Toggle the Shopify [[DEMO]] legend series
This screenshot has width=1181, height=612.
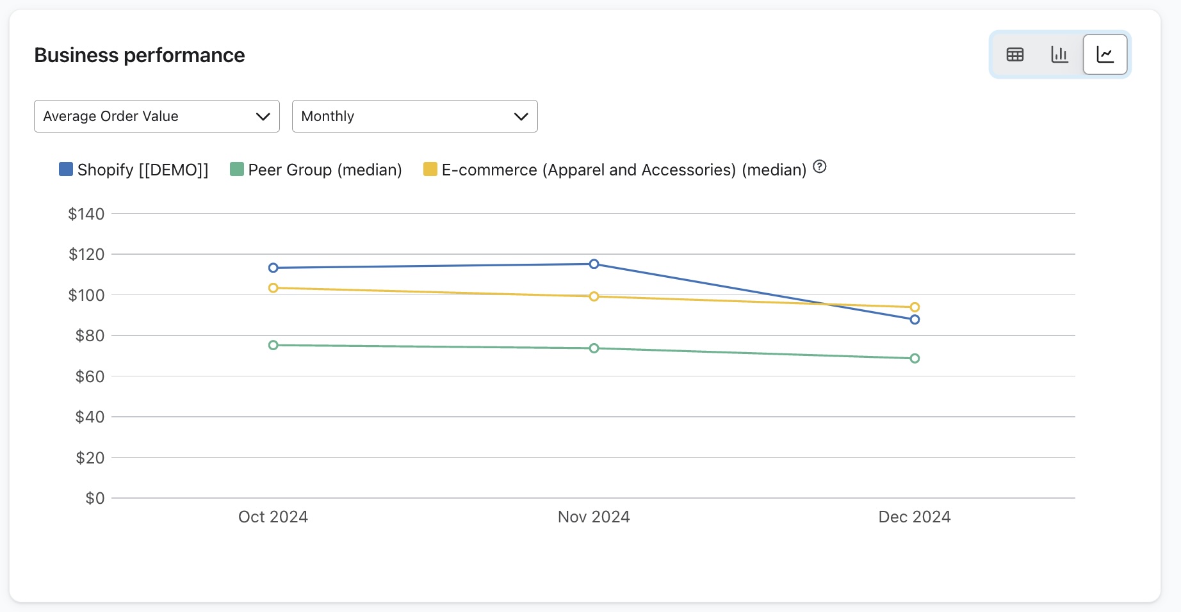pyautogui.click(x=143, y=170)
